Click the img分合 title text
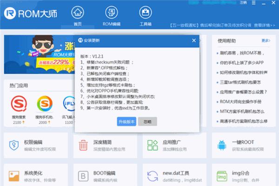 tap(240, 173)
